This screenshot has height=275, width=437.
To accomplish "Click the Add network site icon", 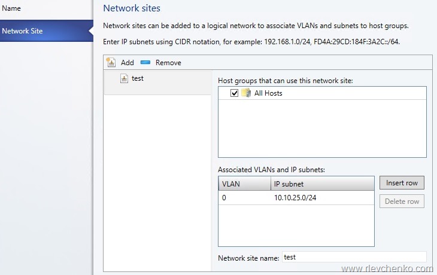I will [111, 63].
